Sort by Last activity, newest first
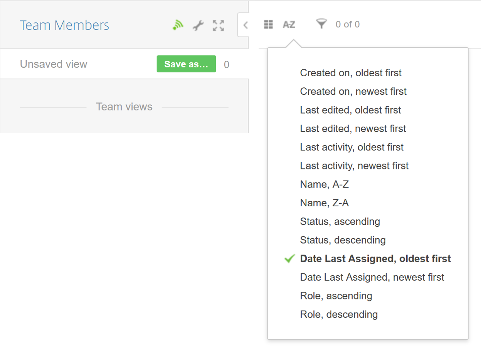 [x=354, y=166]
